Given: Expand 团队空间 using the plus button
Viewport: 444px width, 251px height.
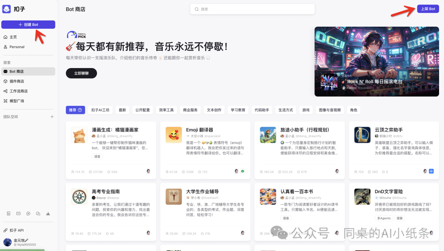Looking at the screenshot, I should [52, 116].
